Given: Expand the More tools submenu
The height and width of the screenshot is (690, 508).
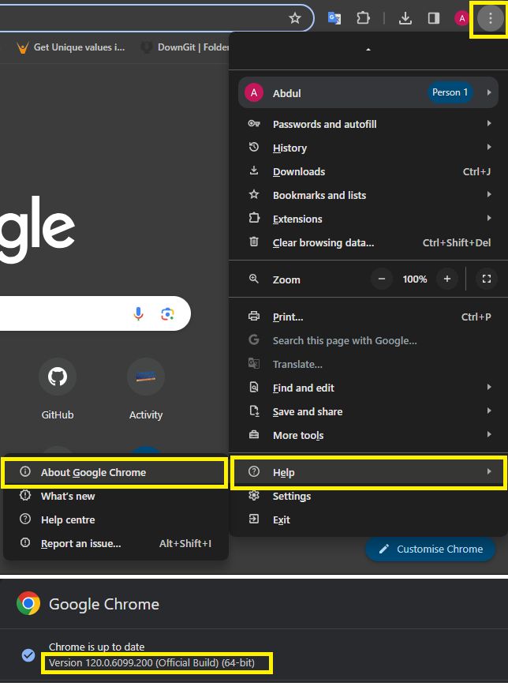Looking at the screenshot, I should click(368, 435).
